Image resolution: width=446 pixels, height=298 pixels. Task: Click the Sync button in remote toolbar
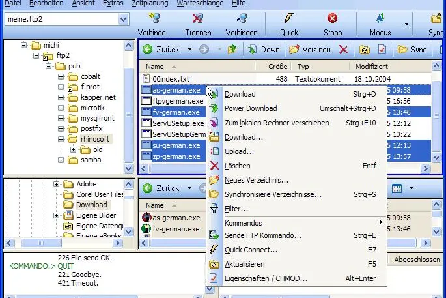coord(412,50)
